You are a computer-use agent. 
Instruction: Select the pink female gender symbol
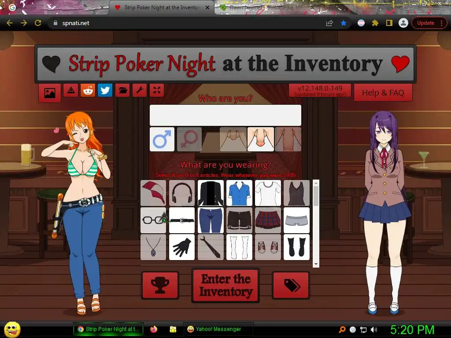(189, 140)
